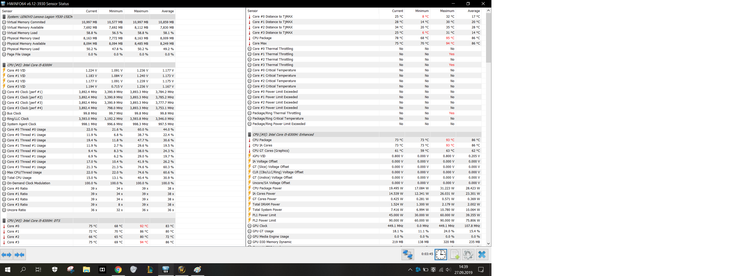Select Package/Ring Thermal Throttling row
Image resolution: width=732 pixels, height=276 pixels.
(x=364, y=113)
